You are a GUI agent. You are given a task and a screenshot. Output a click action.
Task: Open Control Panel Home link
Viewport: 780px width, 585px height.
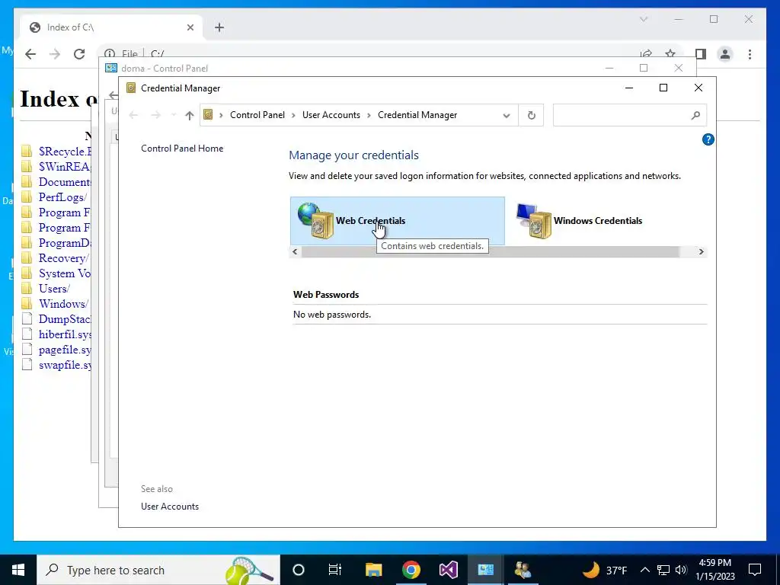click(x=182, y=149)
